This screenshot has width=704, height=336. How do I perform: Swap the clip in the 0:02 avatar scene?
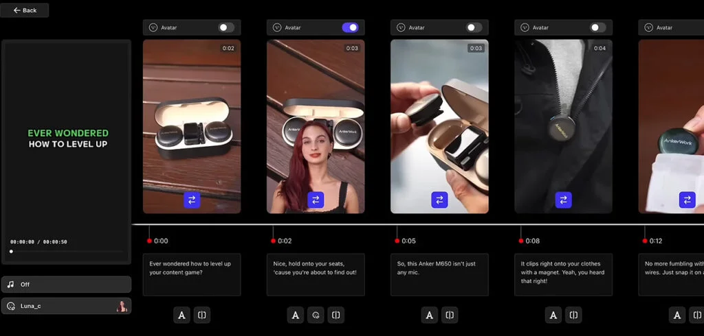pos(316,200)
